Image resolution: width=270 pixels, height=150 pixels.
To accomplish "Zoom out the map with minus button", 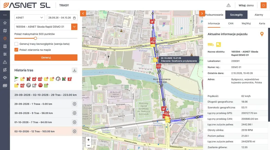I will pos(88,145).
